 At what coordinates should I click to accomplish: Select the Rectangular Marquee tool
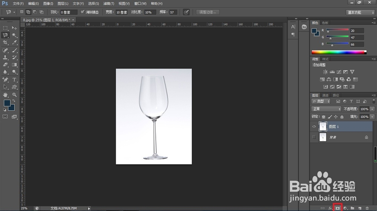click(x=5, y=28)
